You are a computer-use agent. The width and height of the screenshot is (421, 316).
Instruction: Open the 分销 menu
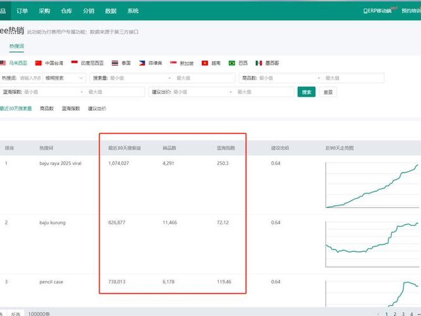click(88, 11)
